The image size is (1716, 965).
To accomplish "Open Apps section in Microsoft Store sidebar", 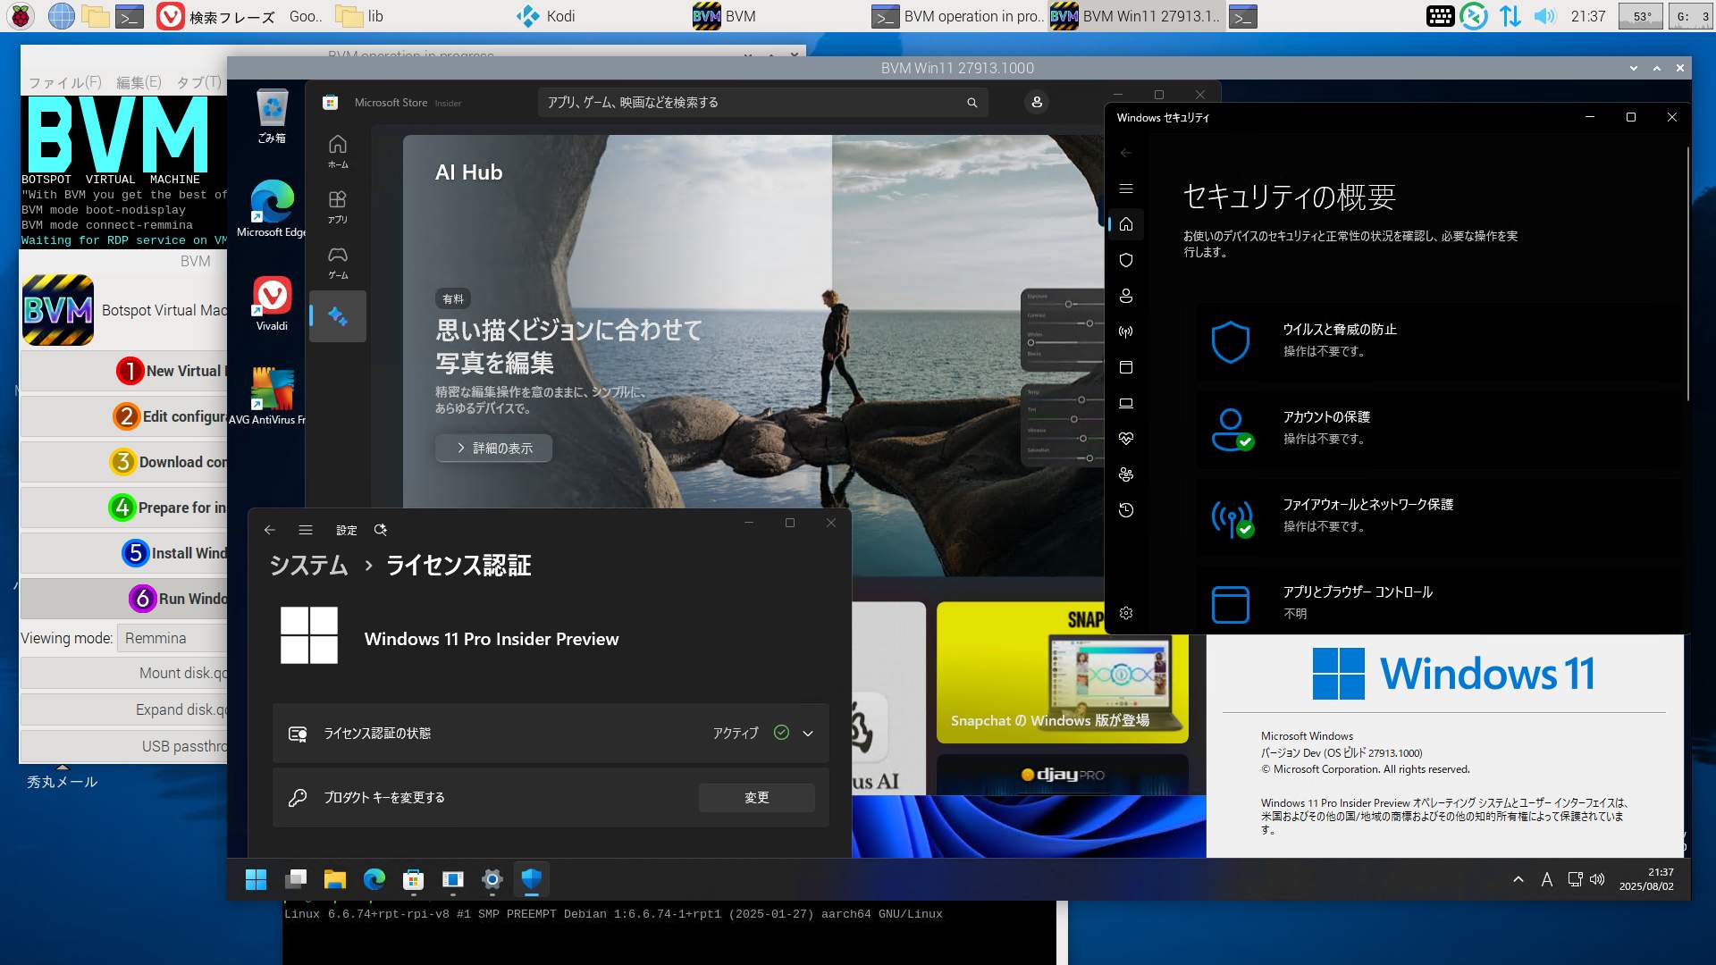I will (x=338, y=206).
